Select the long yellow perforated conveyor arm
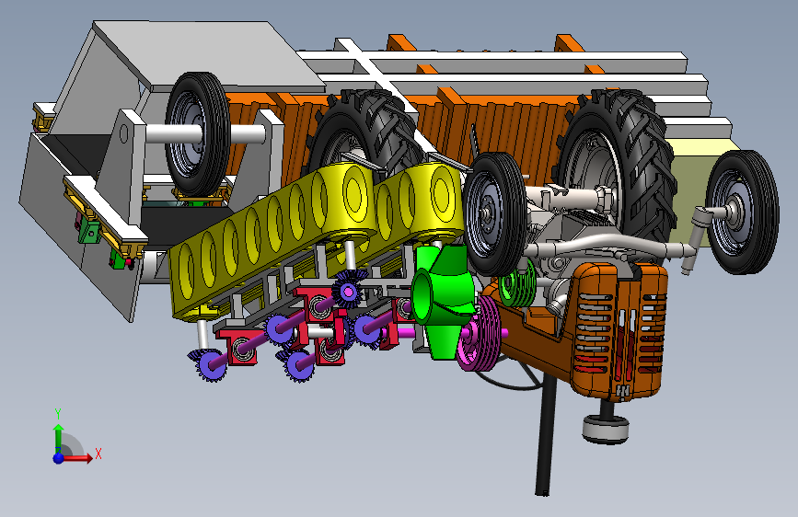This screenshot has width=798, height=517. (x=272, y=239)
